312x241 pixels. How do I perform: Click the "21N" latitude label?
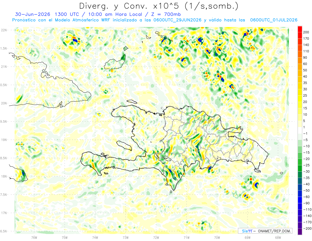pos(4,67)
